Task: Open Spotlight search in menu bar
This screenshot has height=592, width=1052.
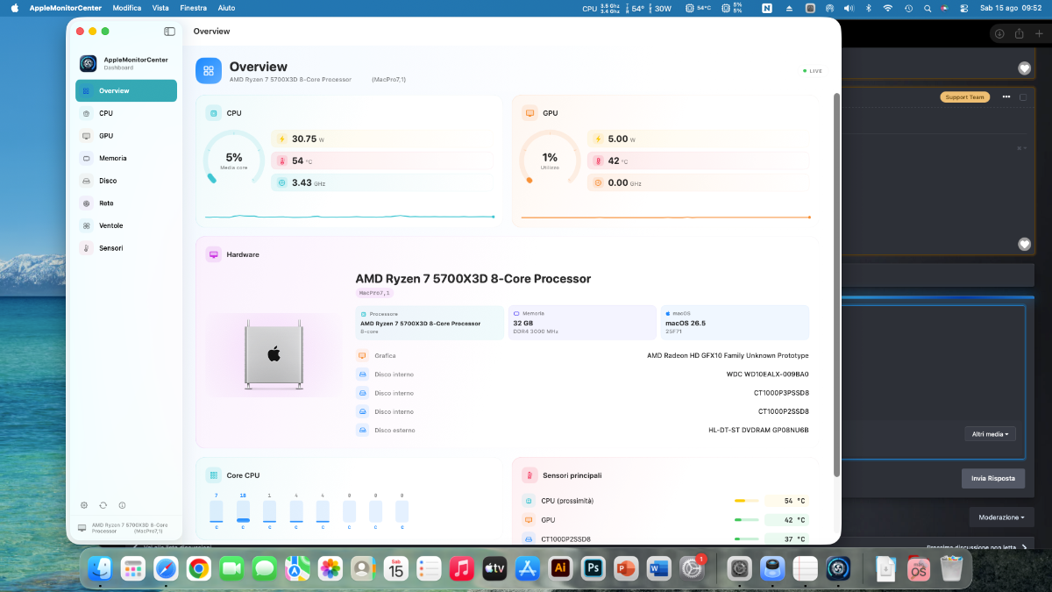Action: pos(927,8)
